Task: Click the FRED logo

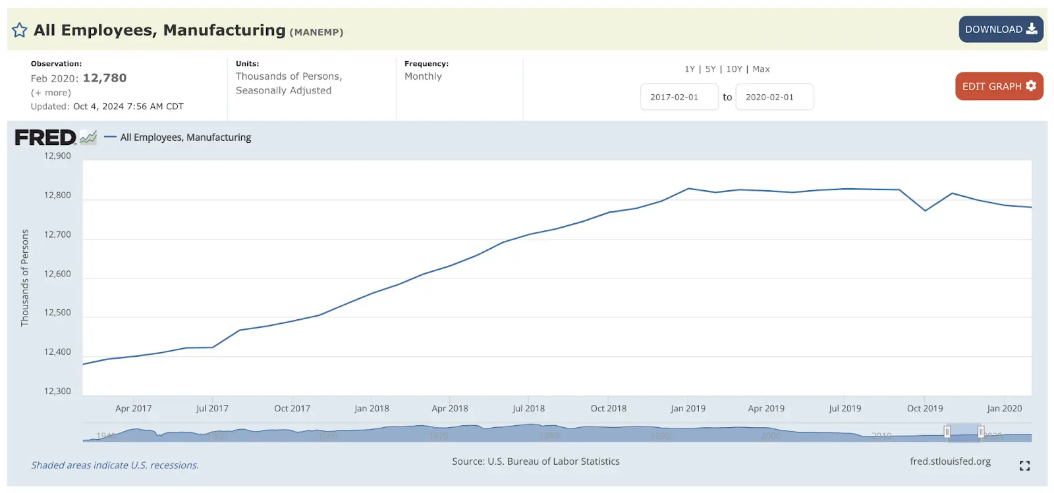Action: click(x=45, y=138)
